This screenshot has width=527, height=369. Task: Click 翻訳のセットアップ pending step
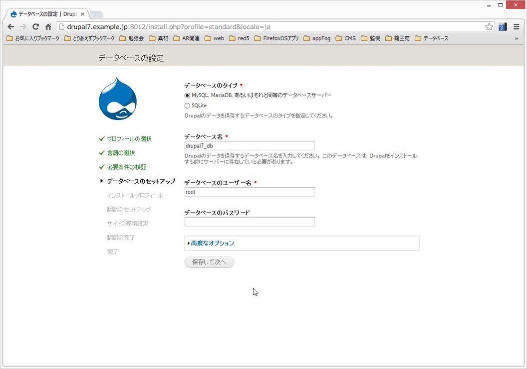coord(129,209)
